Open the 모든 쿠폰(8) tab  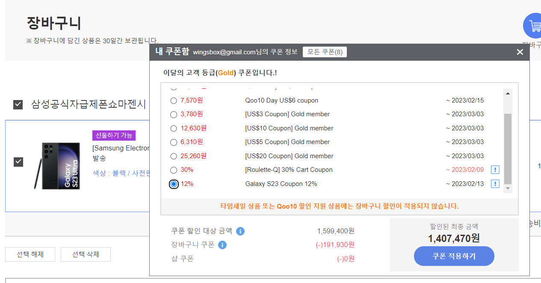point(325,52)
